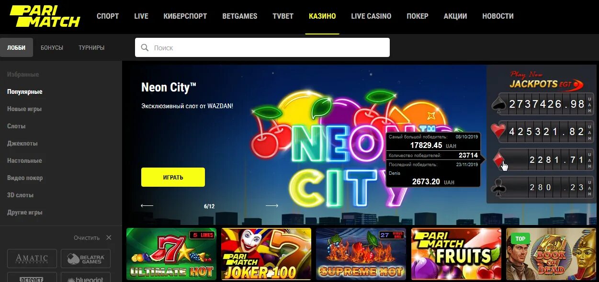The width and height of the screenshot is (599, 282).
Task: Clear provider filters with X icon
Action: [x=109, y=238]
